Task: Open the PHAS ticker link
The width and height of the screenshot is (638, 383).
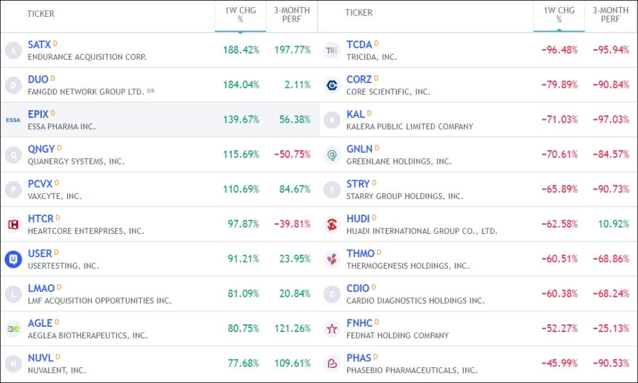Action: [358, 358]
